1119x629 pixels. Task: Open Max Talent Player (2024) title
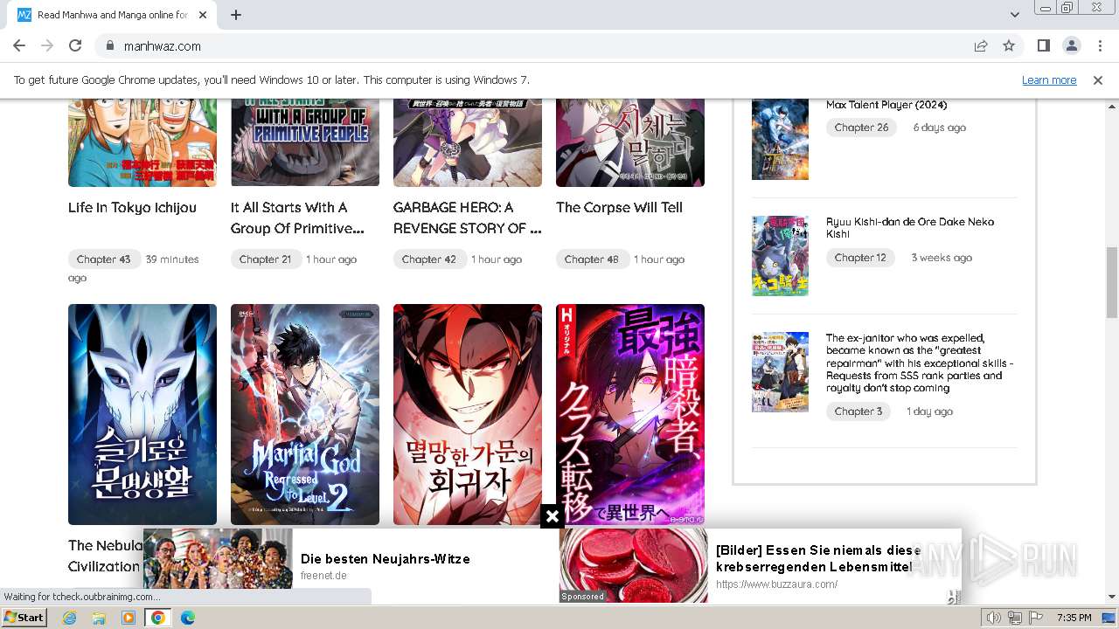pos(886,105)
